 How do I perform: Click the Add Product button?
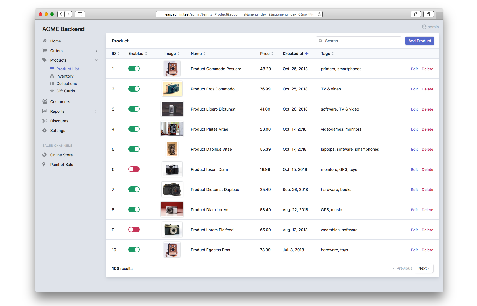click(419, 41)
